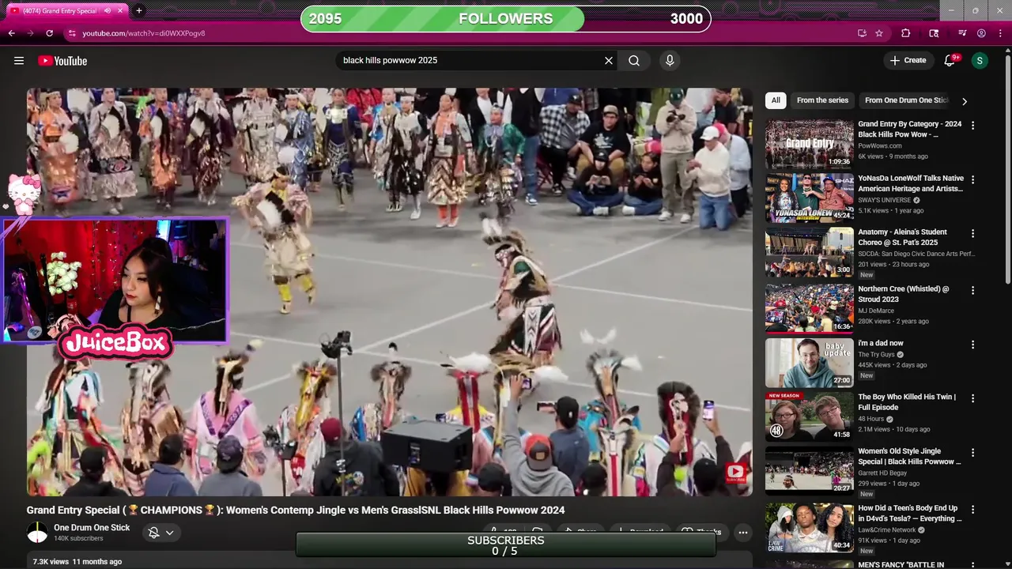Open the browser three-dot menu

click(x=1001, y=33)
